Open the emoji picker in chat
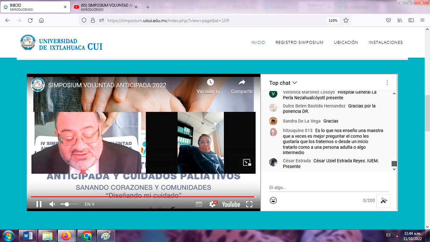The width and height of the screenshot is (430, 242). coord(273,200)
